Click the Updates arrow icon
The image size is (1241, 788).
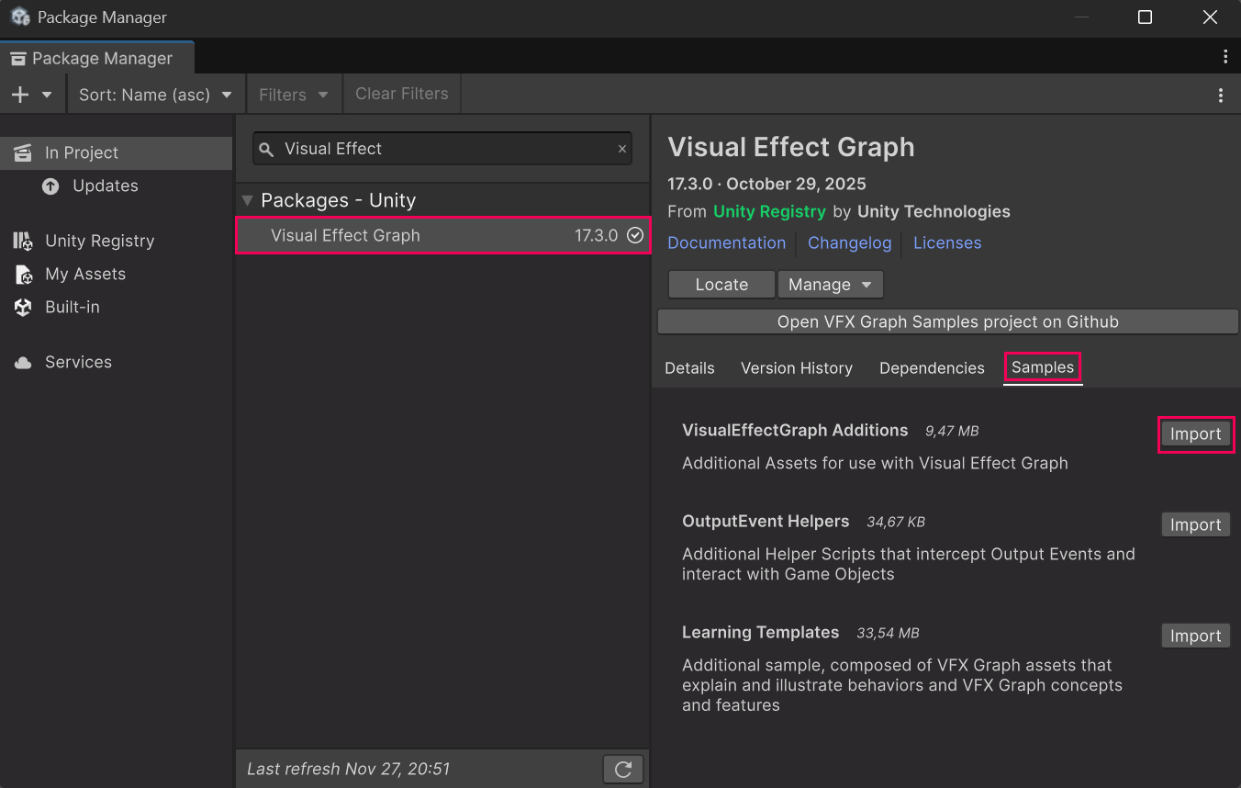(x=50, y=186)
